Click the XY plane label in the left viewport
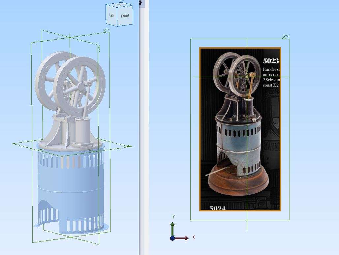Screen dimensions: 339x255 106,30
